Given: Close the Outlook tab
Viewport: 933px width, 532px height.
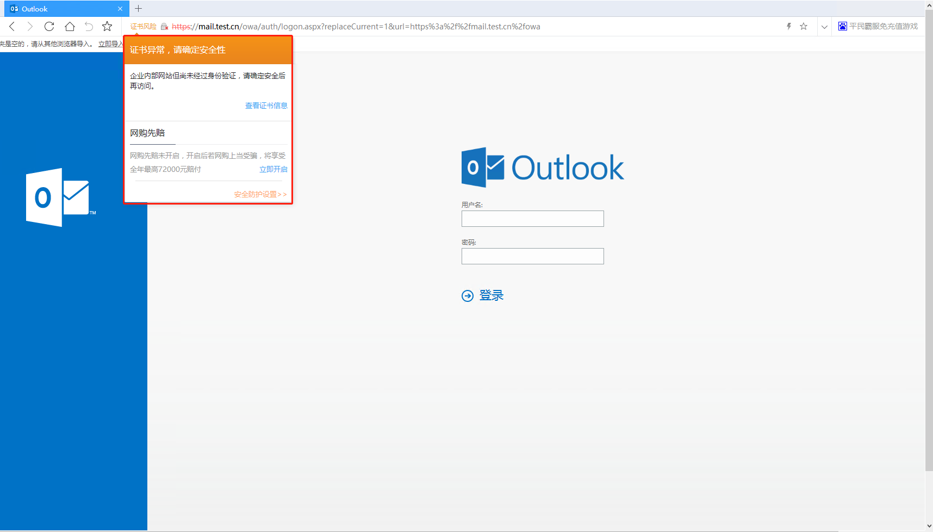Looking at the screenshot, I should tap(120, 9).
